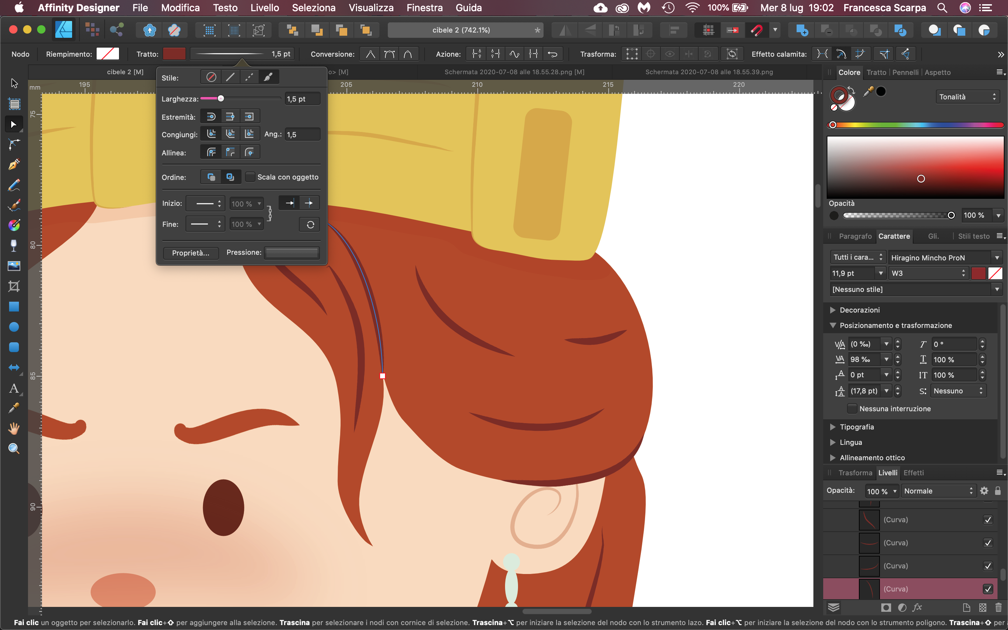Select the Fill gradient tool

[x=14, y=225]
